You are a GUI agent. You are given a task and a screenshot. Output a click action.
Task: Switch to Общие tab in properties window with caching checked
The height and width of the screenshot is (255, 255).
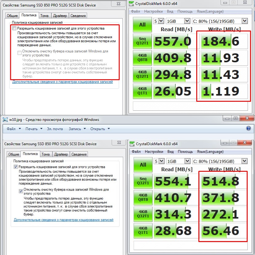tap(14, 154)
